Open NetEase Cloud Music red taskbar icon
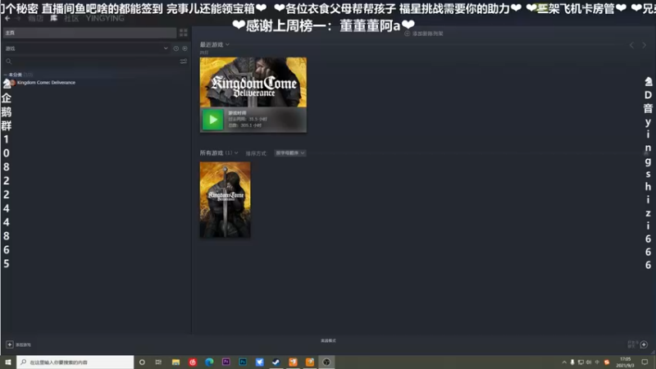The width and height of the screenshot is (656, 369). (x=193, y=362)
